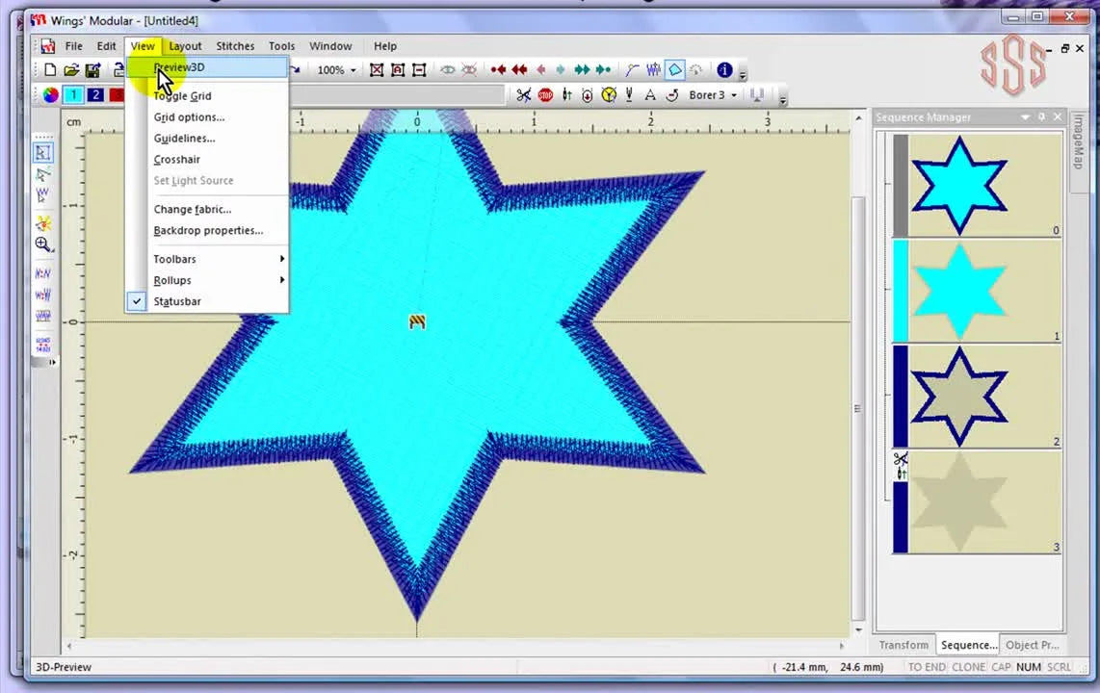The height and width of the screenshot is (693, 1100).
Task: Click the numbered stitch count icon in toolbox
Action: coord(42,344)
